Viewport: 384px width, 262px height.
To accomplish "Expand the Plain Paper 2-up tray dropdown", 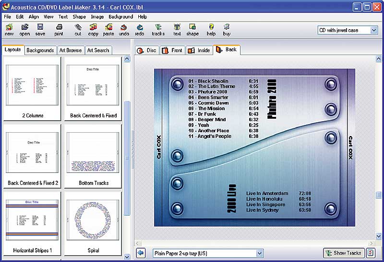I will coord(260,253).
